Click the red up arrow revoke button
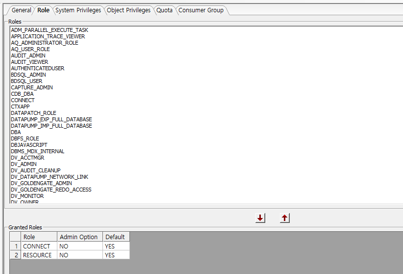 tap(285, 218)
